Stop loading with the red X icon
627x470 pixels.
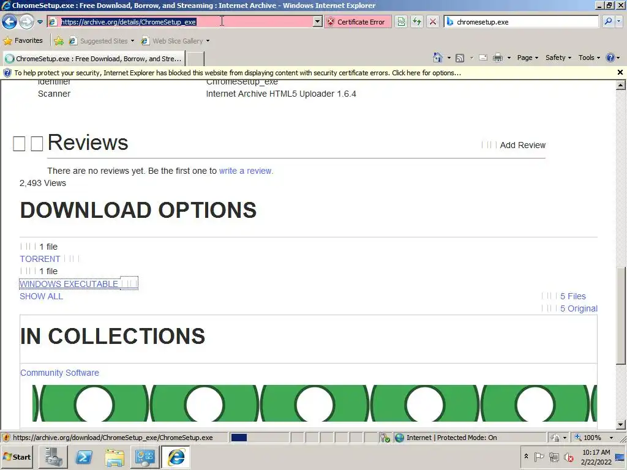[x=433, y=22]
